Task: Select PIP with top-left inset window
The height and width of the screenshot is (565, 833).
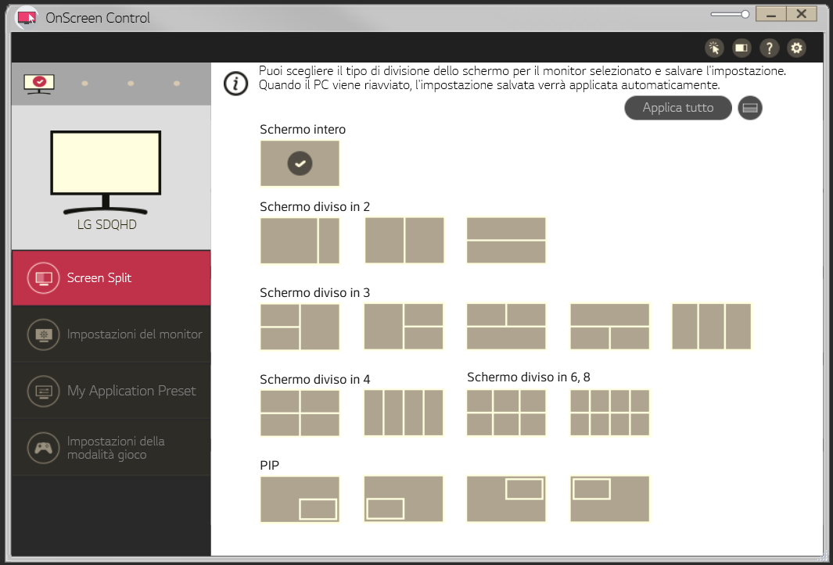Action: point(610,499)
